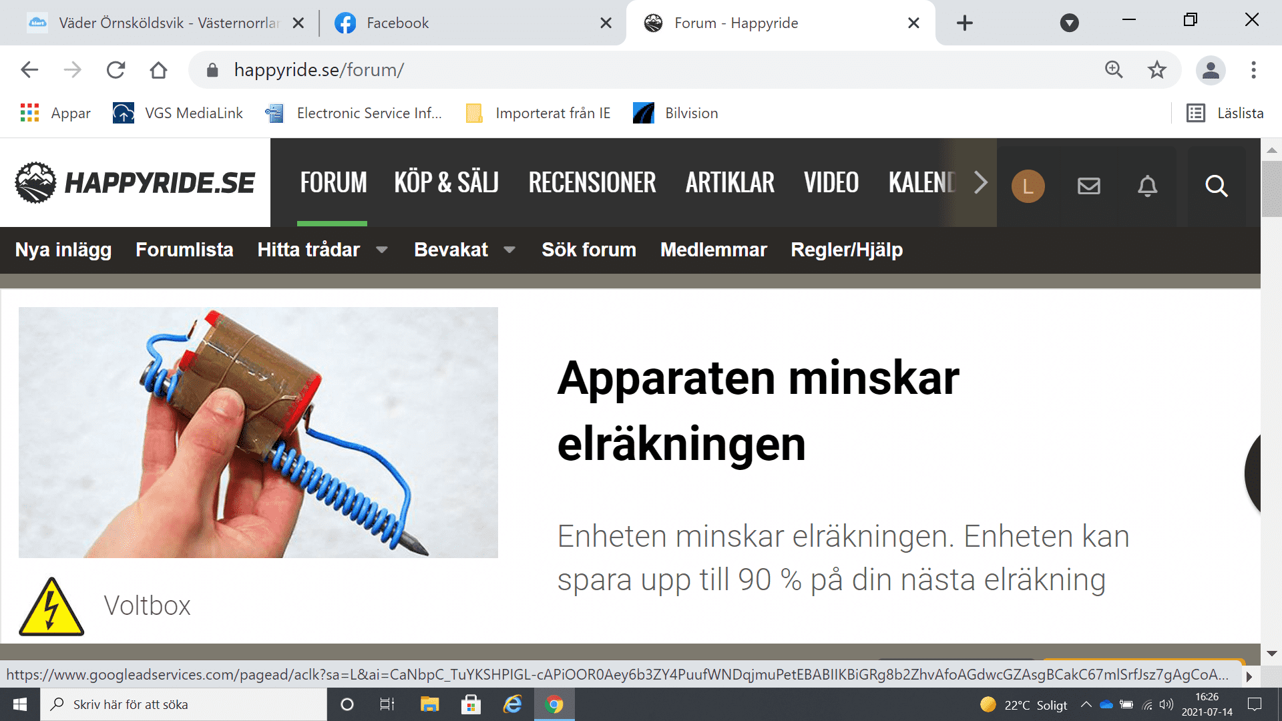The width and height of the screenshot is (1282, 721).
Task: Bookmark page with star icon
Action: (x=1156, y=70)
